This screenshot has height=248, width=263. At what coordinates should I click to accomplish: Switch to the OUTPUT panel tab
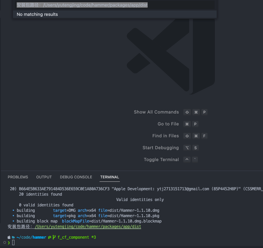(x=44, y=177)
